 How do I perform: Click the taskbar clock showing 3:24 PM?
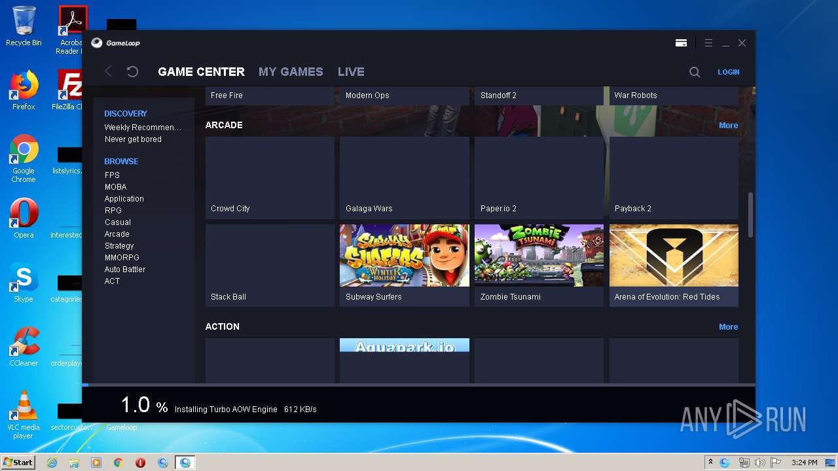[x=804, y=462]
